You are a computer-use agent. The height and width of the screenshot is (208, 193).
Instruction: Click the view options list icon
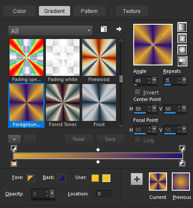(x=104, y=29)
